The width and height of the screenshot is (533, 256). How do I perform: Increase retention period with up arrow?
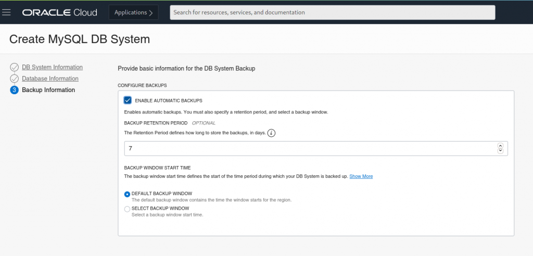[x=500, y=146]
